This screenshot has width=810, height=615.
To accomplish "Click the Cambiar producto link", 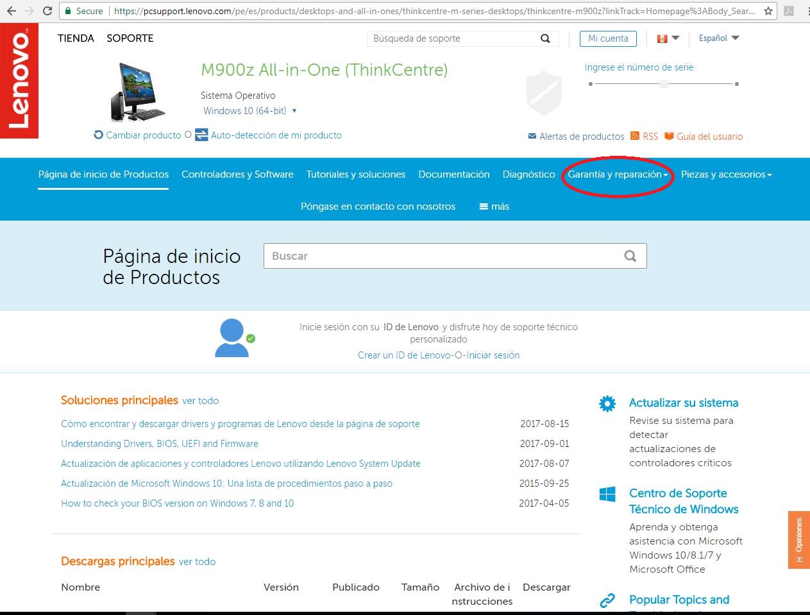I will (x=144, y=135).
